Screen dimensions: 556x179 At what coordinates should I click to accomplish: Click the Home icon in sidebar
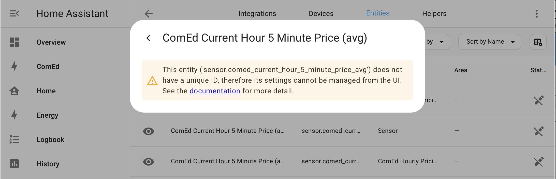[x=14, y=91]
